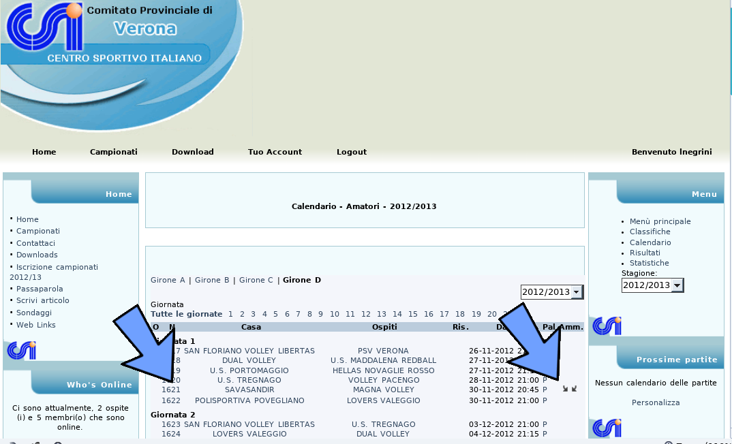Click match number 1622
This screenshot has height=444, width=732.
[x=171, y=400]
